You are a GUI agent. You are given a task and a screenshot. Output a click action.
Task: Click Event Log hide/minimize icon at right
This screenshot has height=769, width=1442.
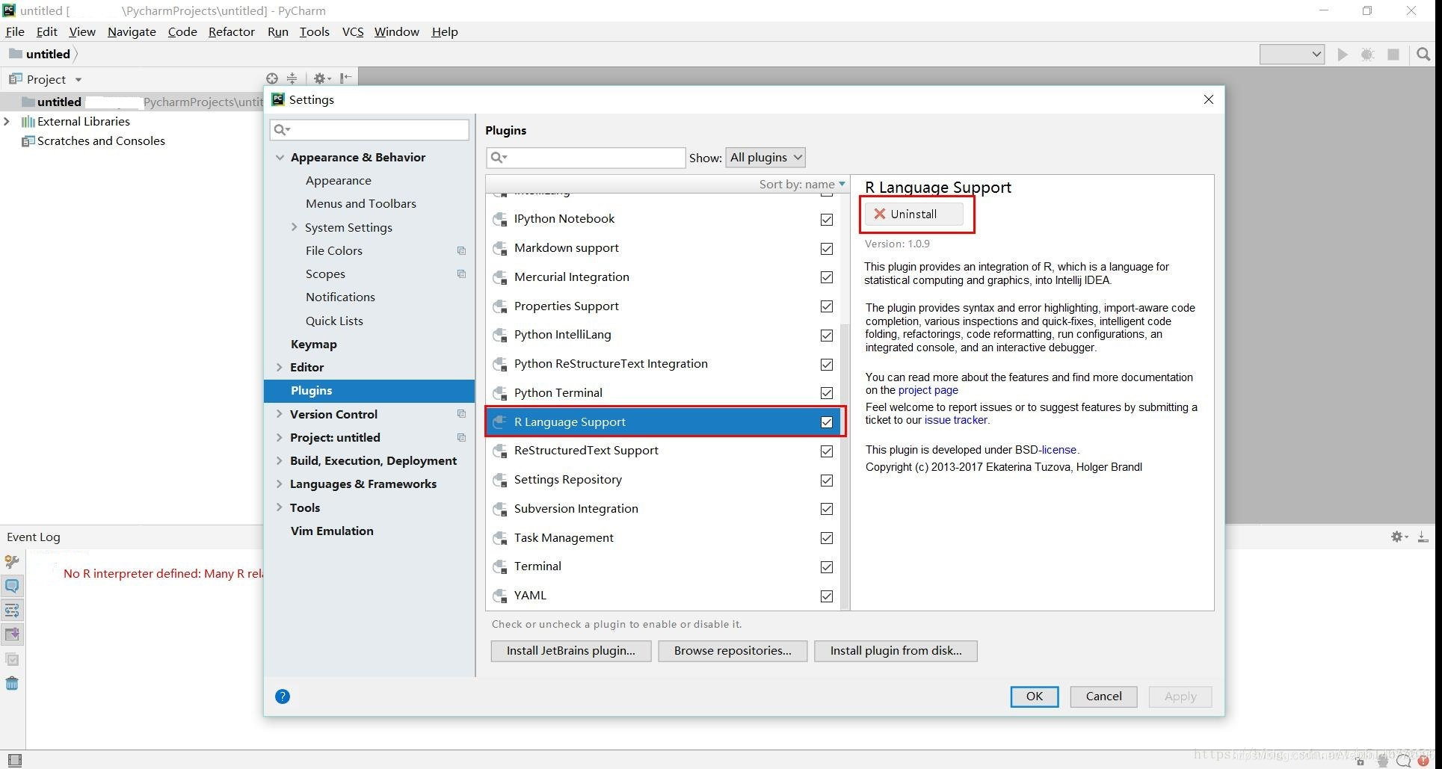tap(1423, 537)
